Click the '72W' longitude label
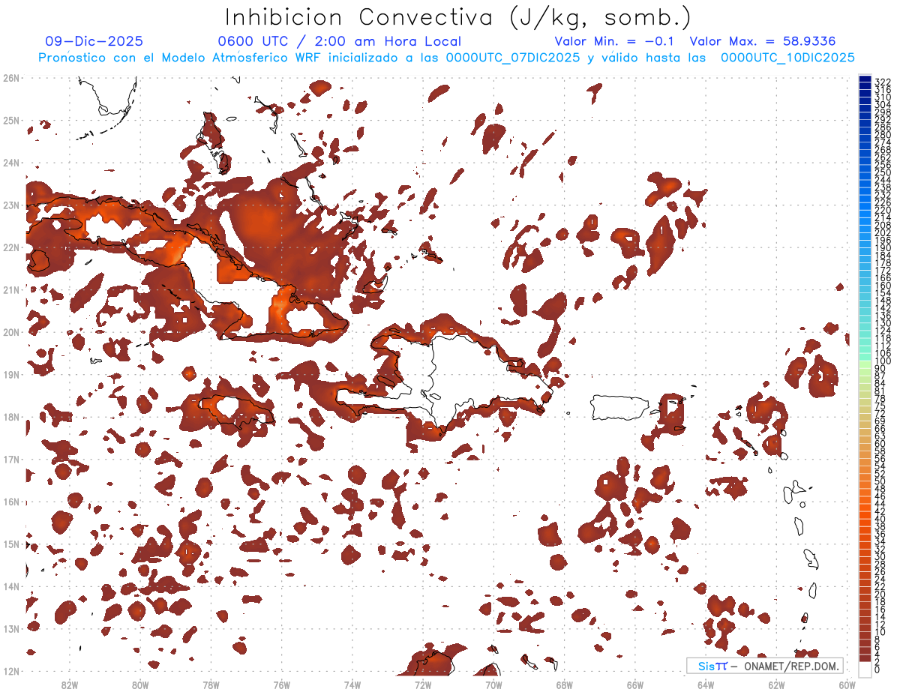 (x=423, y=685)
